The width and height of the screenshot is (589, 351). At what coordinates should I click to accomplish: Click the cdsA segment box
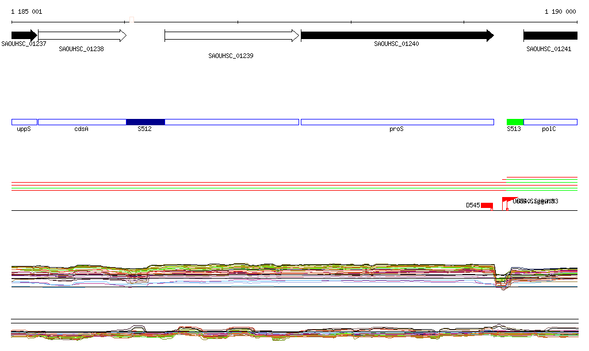(x=82, y=122)
